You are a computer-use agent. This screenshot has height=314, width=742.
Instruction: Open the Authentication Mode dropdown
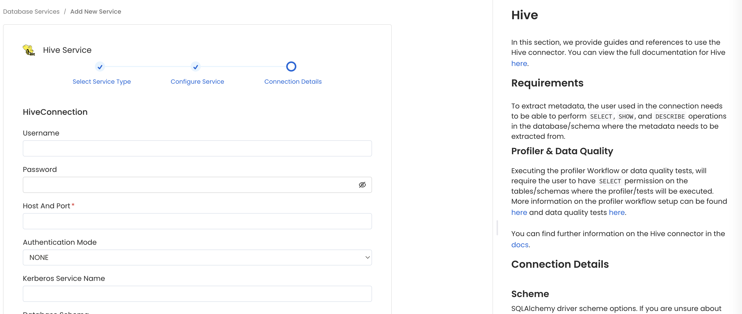(x=197, y=257)
